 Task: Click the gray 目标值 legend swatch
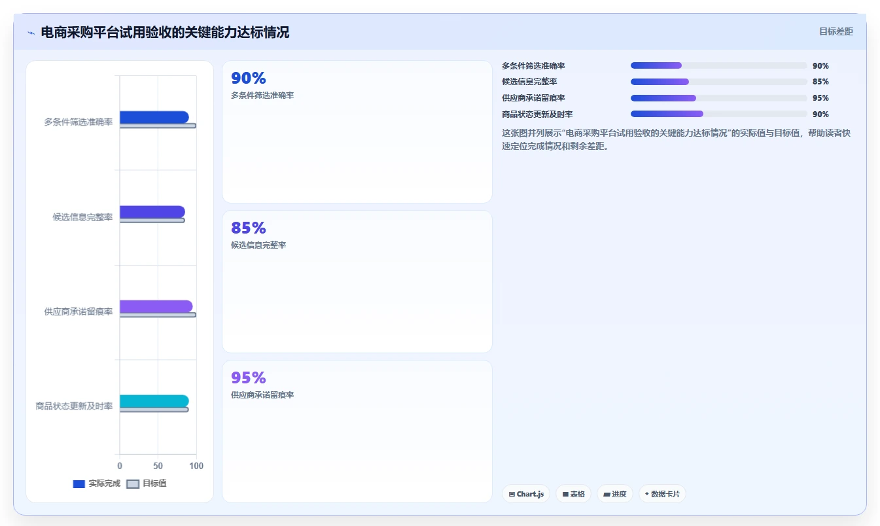132,483
